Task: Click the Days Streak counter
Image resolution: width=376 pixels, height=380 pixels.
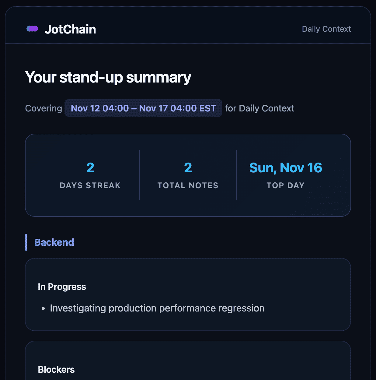Action: [90, 175]
